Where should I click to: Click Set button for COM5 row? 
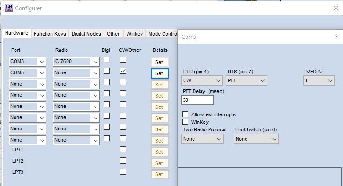point(160,73)
